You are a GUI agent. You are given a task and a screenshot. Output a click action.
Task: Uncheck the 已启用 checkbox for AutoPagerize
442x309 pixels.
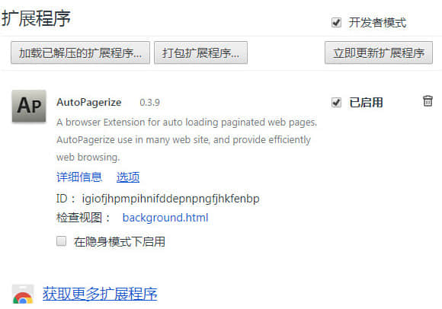click(336, 103)
